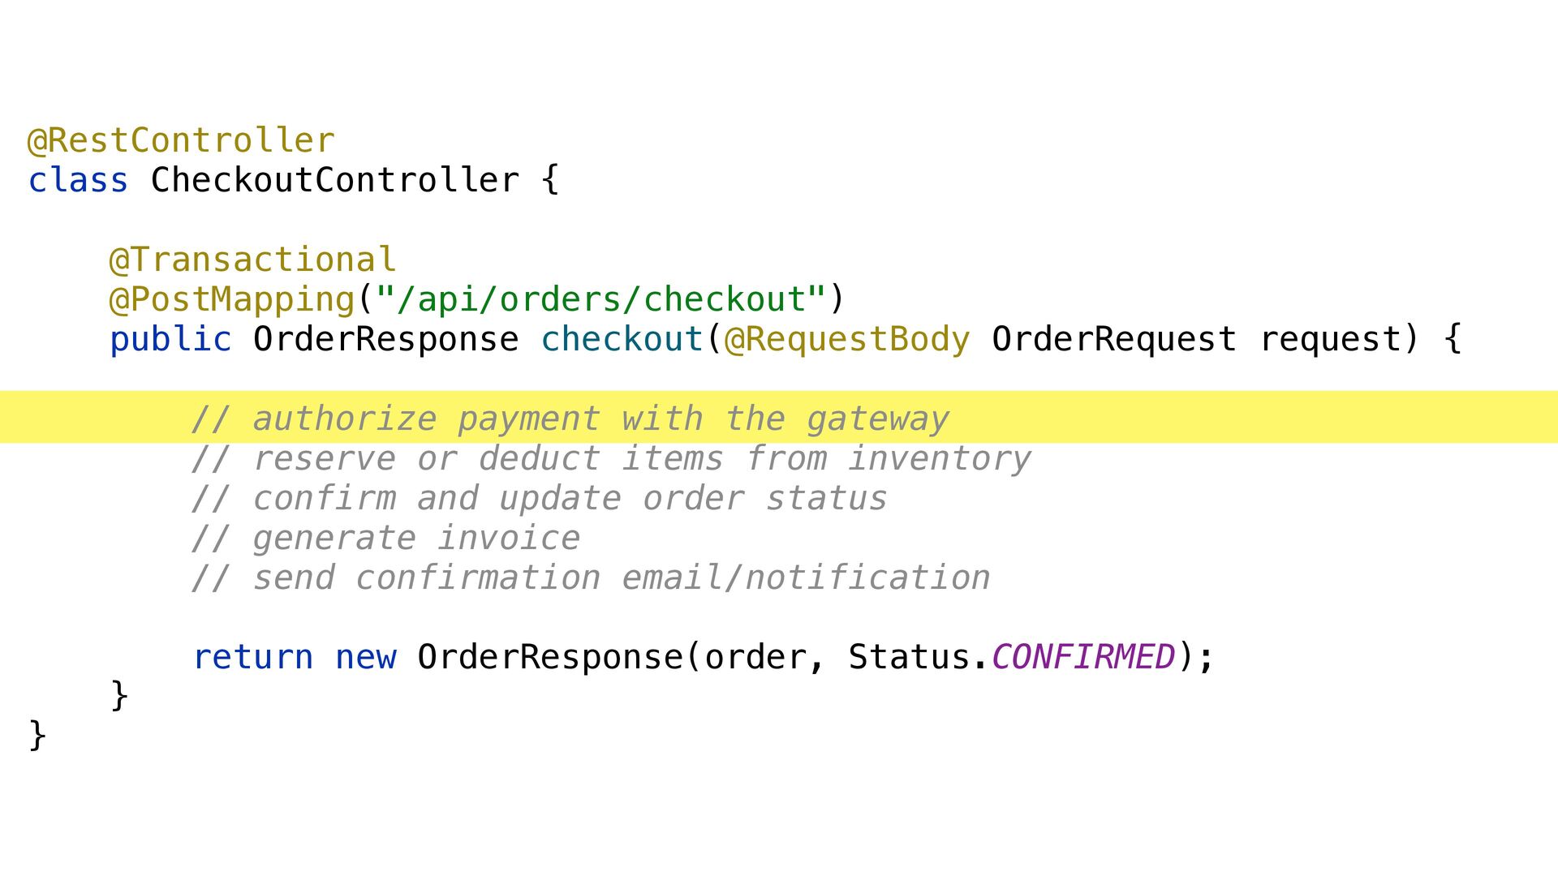Click the OrderRequest parameter type
1558x876 pixels.
(1114, 339)
